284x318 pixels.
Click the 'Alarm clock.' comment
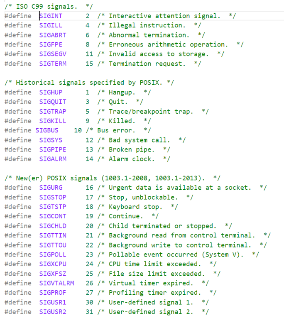pos(134,159)
